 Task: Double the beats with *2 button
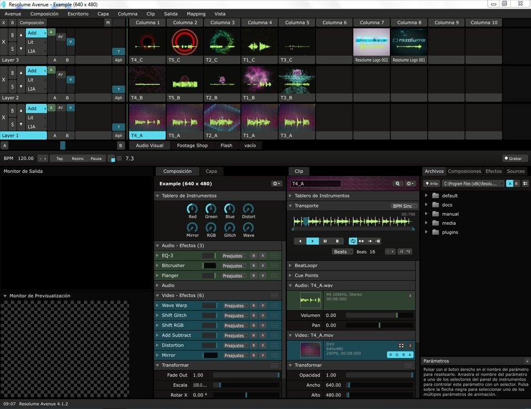point(409,251)
